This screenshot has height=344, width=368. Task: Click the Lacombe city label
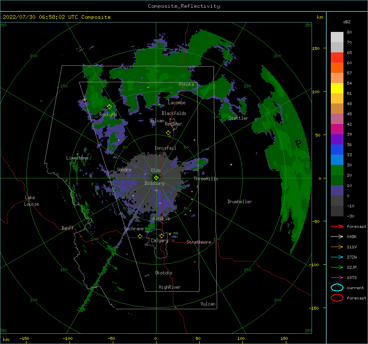point(177,103)
